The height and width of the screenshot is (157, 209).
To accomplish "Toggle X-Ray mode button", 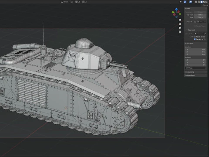I will point(196,2).
